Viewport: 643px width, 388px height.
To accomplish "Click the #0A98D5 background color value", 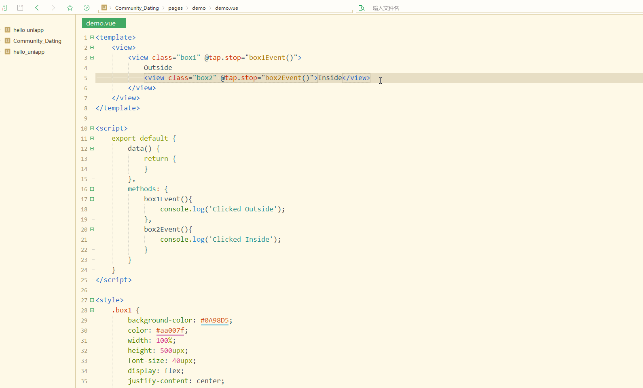I will [214, 321].
